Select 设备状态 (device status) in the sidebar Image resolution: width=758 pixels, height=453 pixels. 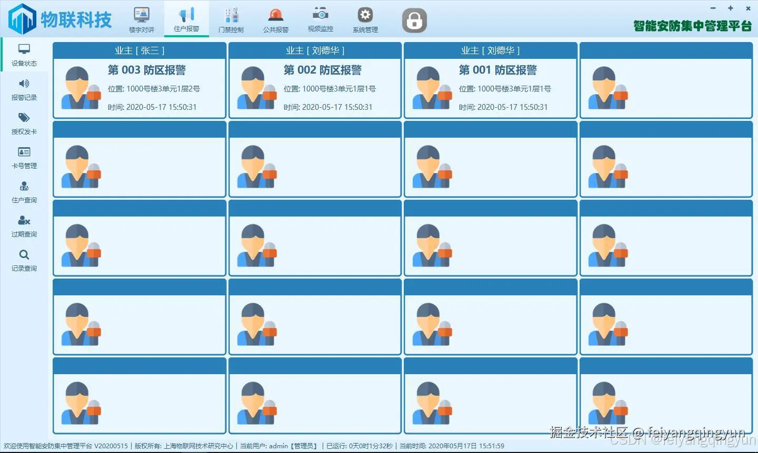point(24,55)
